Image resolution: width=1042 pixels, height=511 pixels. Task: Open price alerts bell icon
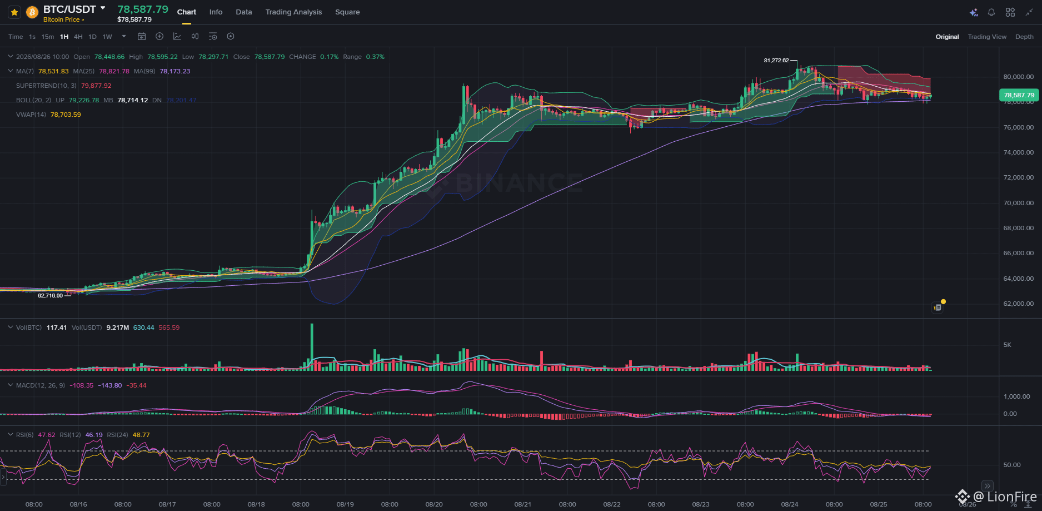991,12
